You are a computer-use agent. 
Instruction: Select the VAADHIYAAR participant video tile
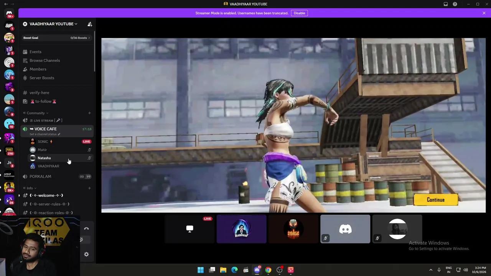(x=242, y=229)
